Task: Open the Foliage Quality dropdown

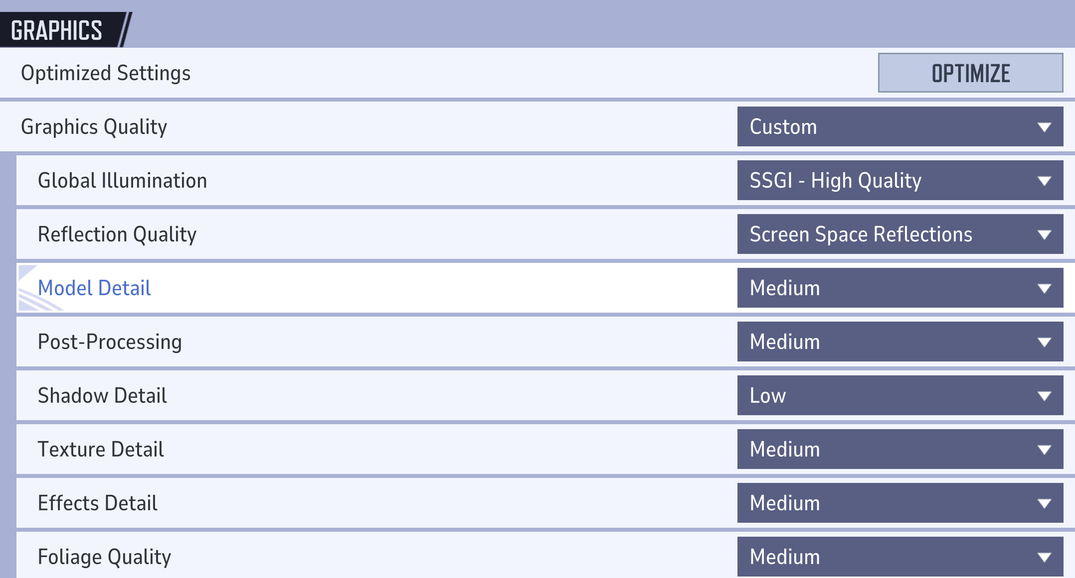Action: pos(899,557)
